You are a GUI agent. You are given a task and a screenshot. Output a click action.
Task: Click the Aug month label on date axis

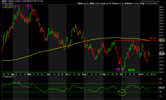84,74
